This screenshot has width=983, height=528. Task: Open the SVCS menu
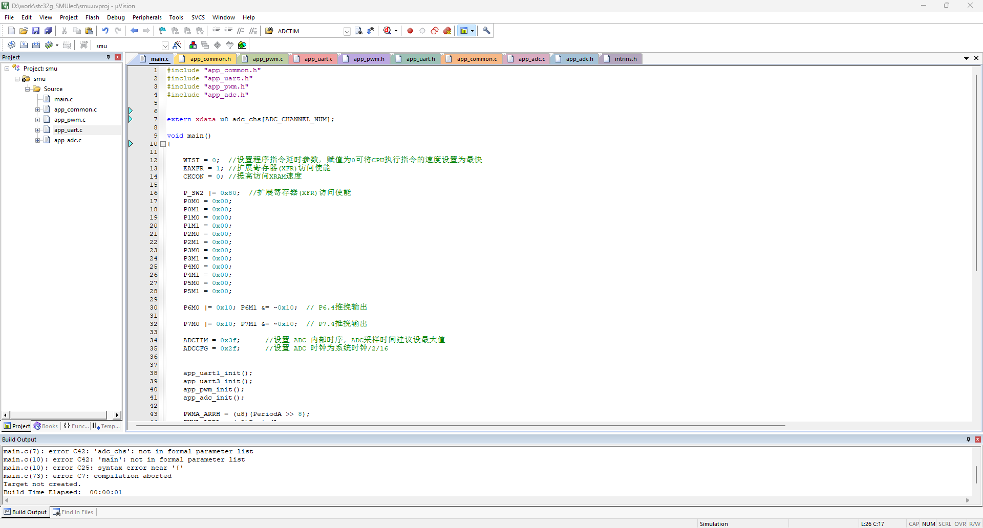pyautogui.click(x=198, y=17)
